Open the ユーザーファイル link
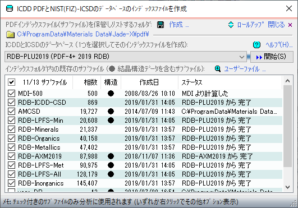This screenshot has width=298, height=208. point(245,69)
